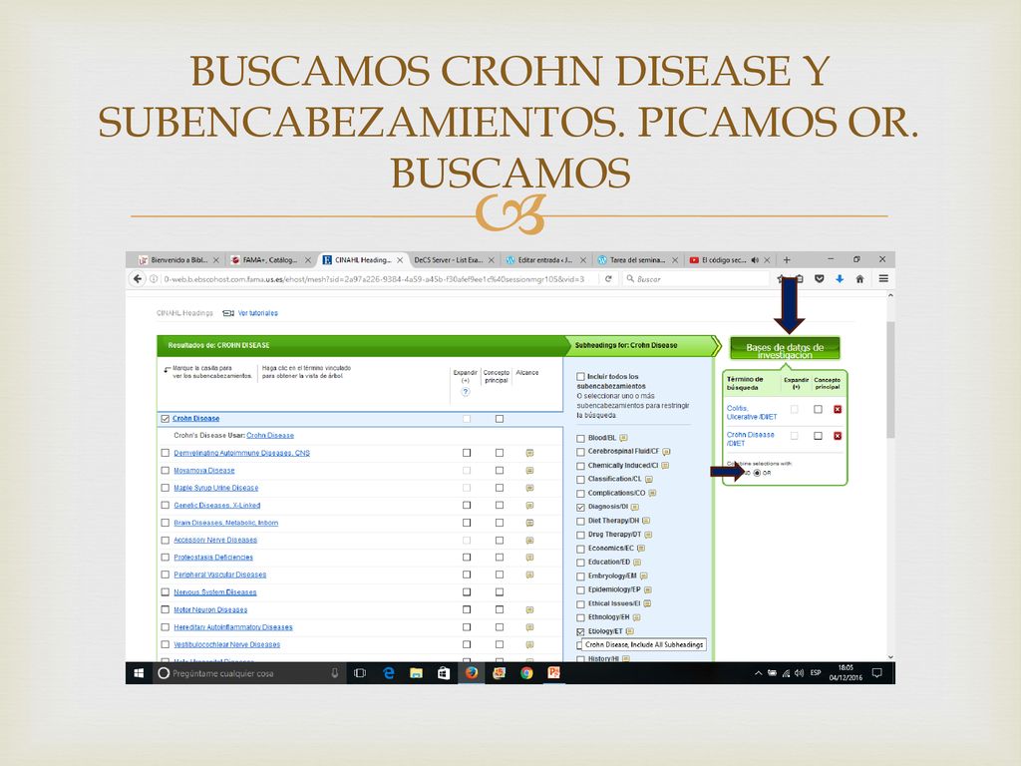Screen dimensions: 1021x766
Task: Switch to the 'DeCS Server - List Exa...' tab
Action: [454, 260]
